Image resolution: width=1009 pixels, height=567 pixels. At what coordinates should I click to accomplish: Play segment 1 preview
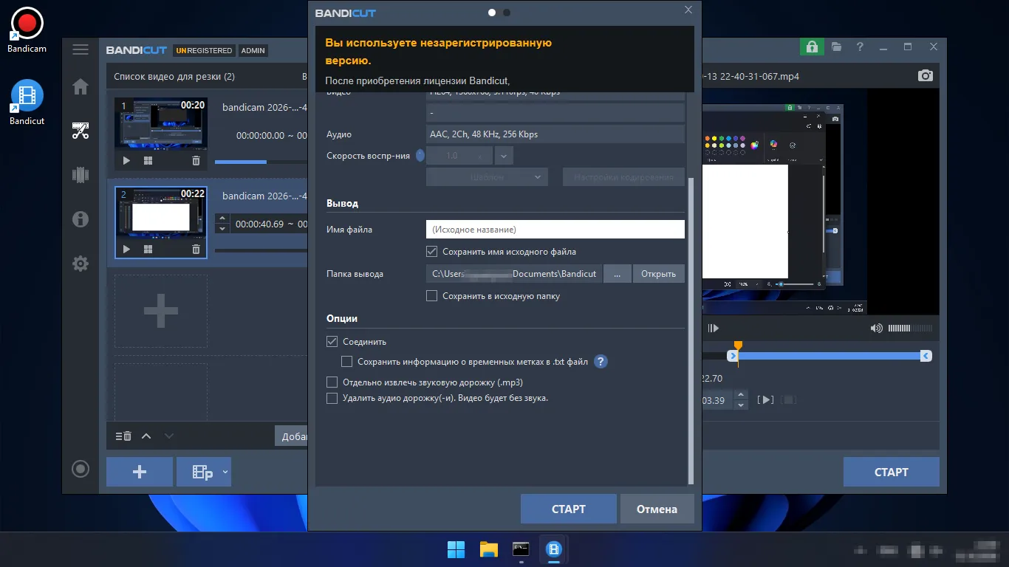126,160
